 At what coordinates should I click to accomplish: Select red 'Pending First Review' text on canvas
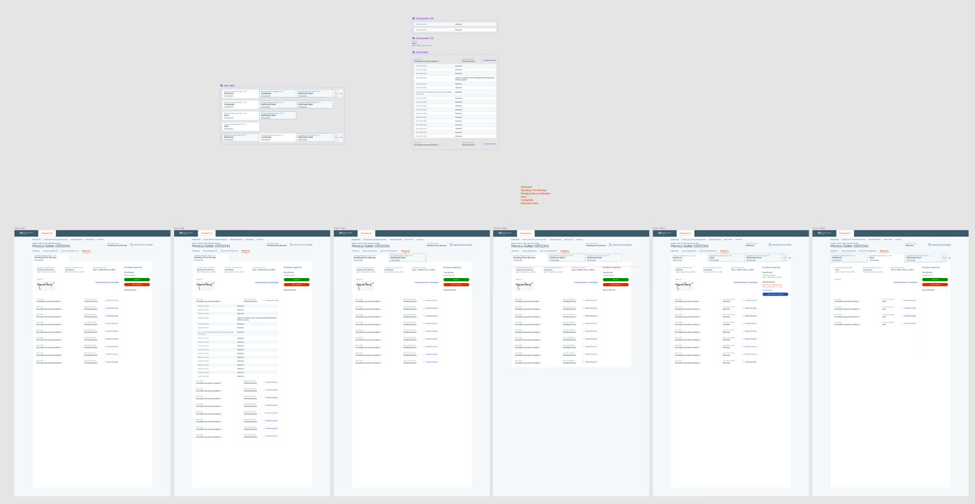click(x=534, y=190)
